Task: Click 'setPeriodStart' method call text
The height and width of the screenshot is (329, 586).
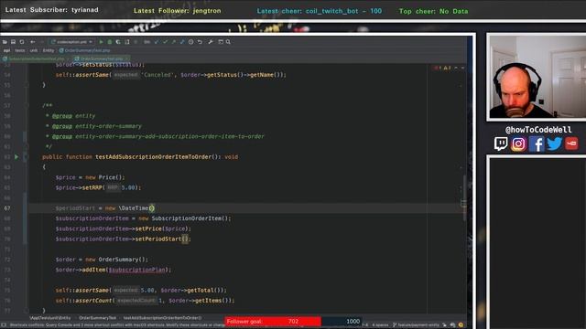Action: [158, 239]
